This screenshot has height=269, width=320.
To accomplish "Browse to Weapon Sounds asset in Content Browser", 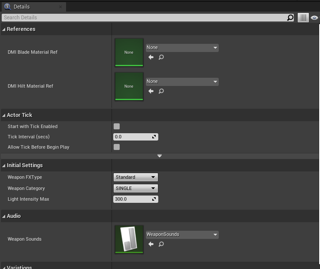I will 161,244.
